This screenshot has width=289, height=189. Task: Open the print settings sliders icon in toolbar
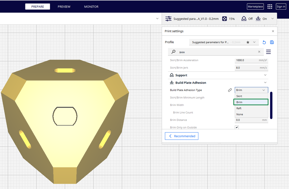pos(168,19)
